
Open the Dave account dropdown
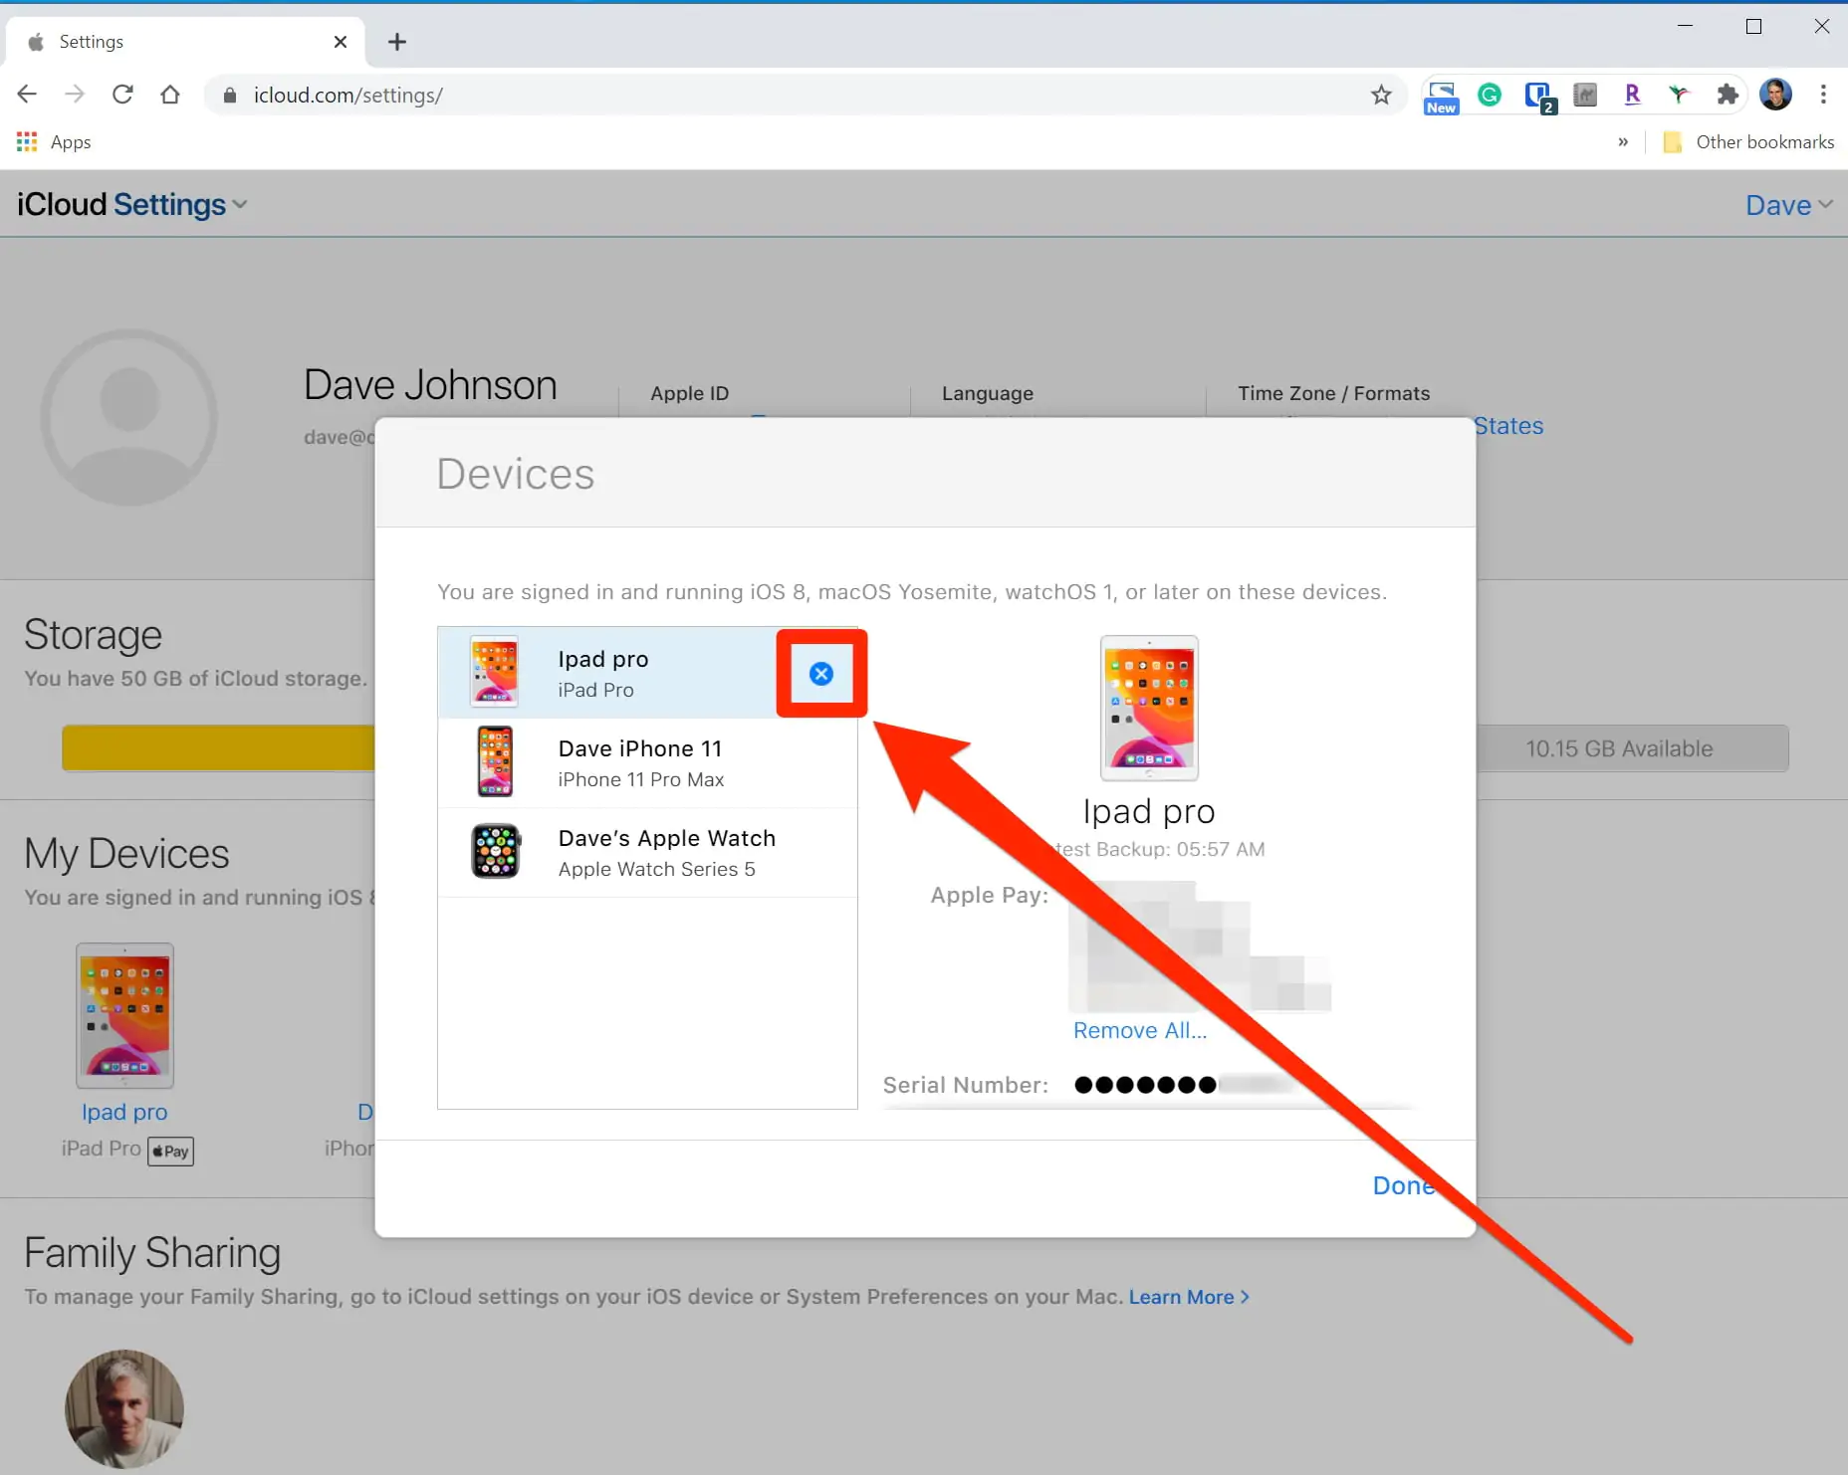(x=1787, y=204)
